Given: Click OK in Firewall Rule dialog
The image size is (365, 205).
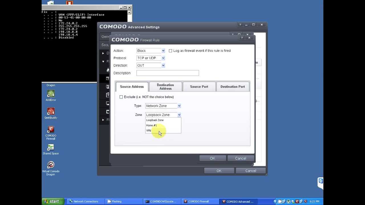Looking at the screenshot, I should tap(212, 158).
